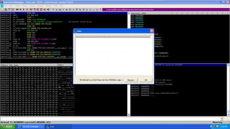Click the Windows start button
Viewport: 230px width, 129px height.
click(8, 126)
